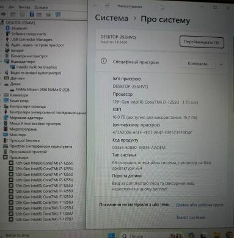Image resolution: width=234 pixels, height=238 pixels.
Task: Click the Ім'я пристрою value DESKTOP-2SSI4VQ
Action: click(x=130, y=87)
